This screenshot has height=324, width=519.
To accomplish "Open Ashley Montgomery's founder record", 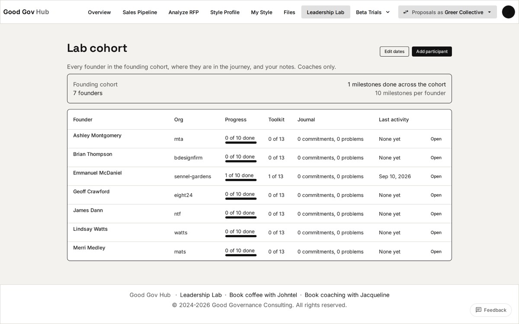I will pos(436,139).
